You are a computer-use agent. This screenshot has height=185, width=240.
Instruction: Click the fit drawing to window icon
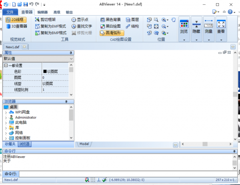[156, 26]
